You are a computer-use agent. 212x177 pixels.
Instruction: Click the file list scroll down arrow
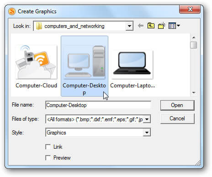click(194, 92)
